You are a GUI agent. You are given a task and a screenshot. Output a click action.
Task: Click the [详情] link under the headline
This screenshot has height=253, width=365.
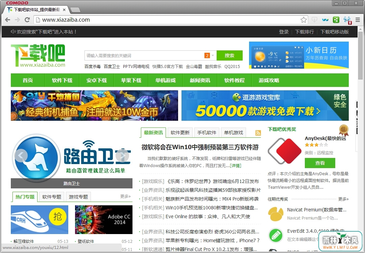pyautogui.click(x=235, y=166)
